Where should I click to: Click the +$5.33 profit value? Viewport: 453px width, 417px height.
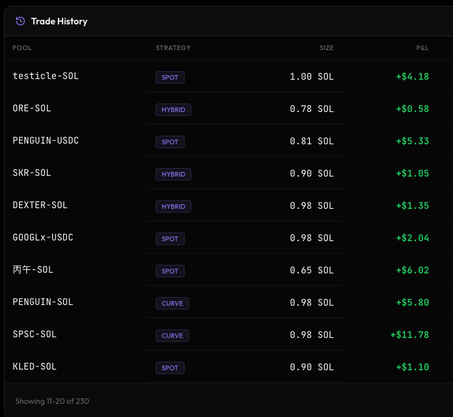tap(412, 142)
